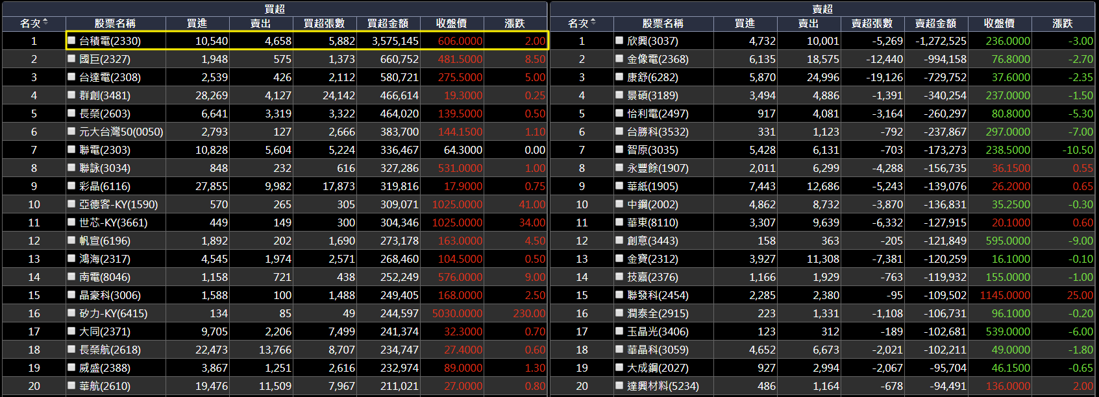
Task: Toggle the checkbox for 元大台灣50(0050)
Action: [x=72, y=131]
